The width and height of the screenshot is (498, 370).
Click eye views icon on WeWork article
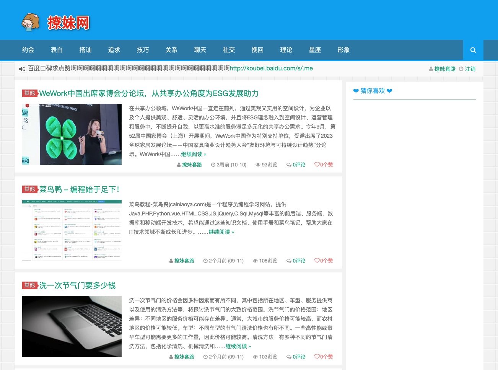click(258, 165)
